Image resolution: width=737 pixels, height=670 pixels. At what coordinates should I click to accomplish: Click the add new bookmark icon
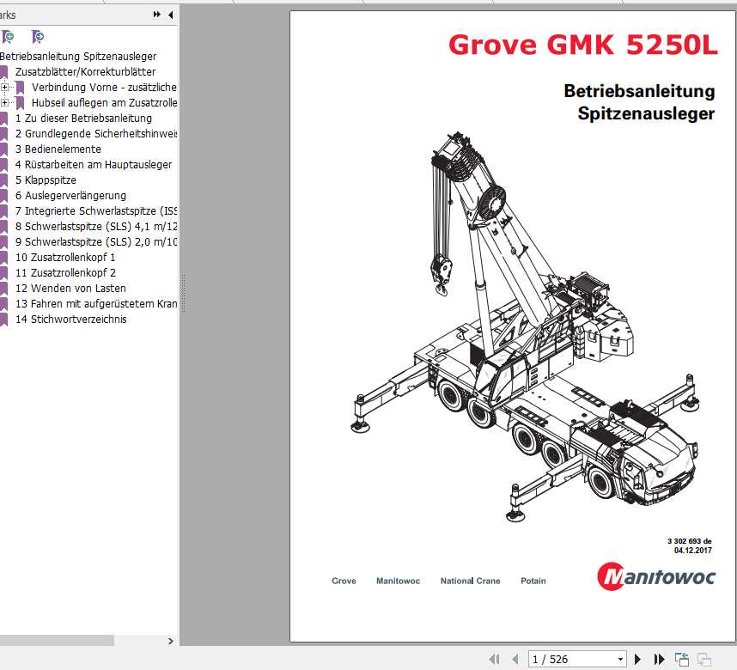coord(8,37)
